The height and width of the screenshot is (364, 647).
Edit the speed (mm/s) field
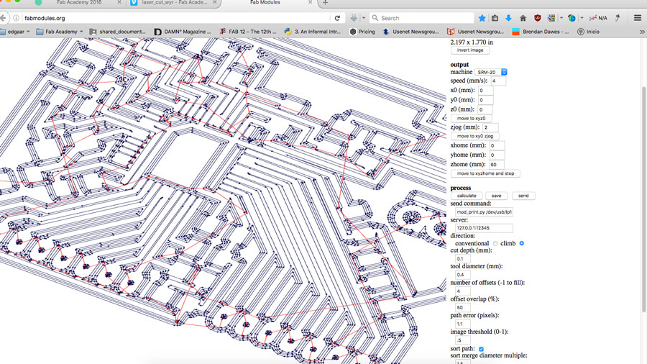coord(498,81)
